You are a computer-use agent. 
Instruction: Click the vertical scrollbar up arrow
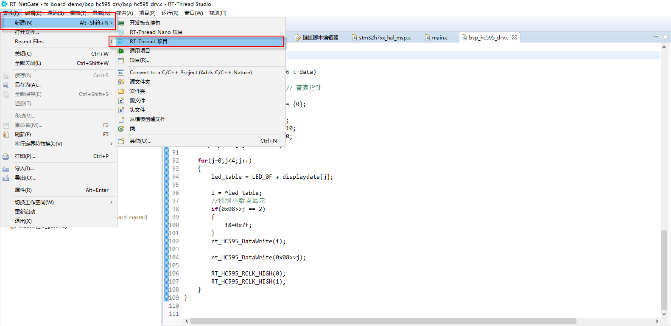[664, 47]
